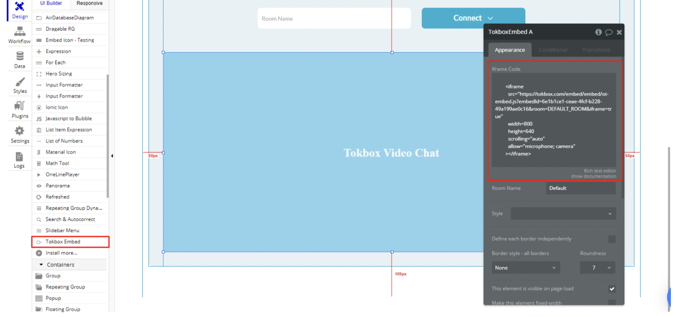Switch to the UI Builder tab

tap(51, 4)
